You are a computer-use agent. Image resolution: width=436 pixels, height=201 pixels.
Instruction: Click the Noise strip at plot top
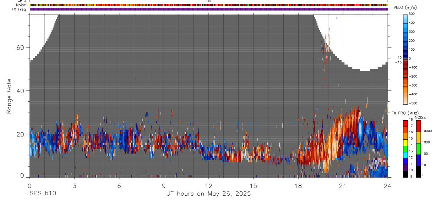pos(209,5)
